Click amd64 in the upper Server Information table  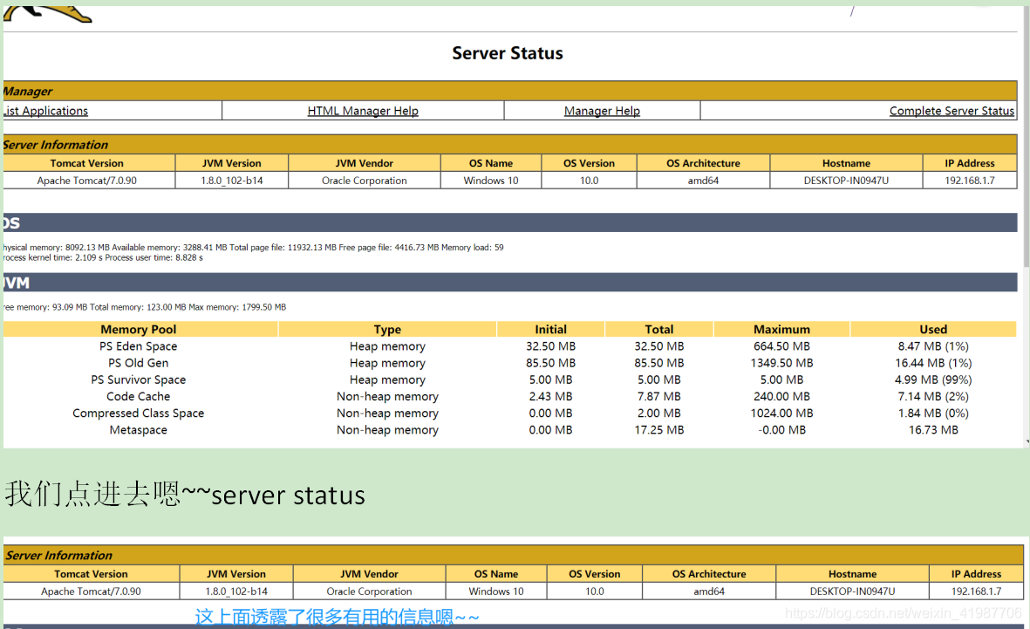(x=703, y=181)
